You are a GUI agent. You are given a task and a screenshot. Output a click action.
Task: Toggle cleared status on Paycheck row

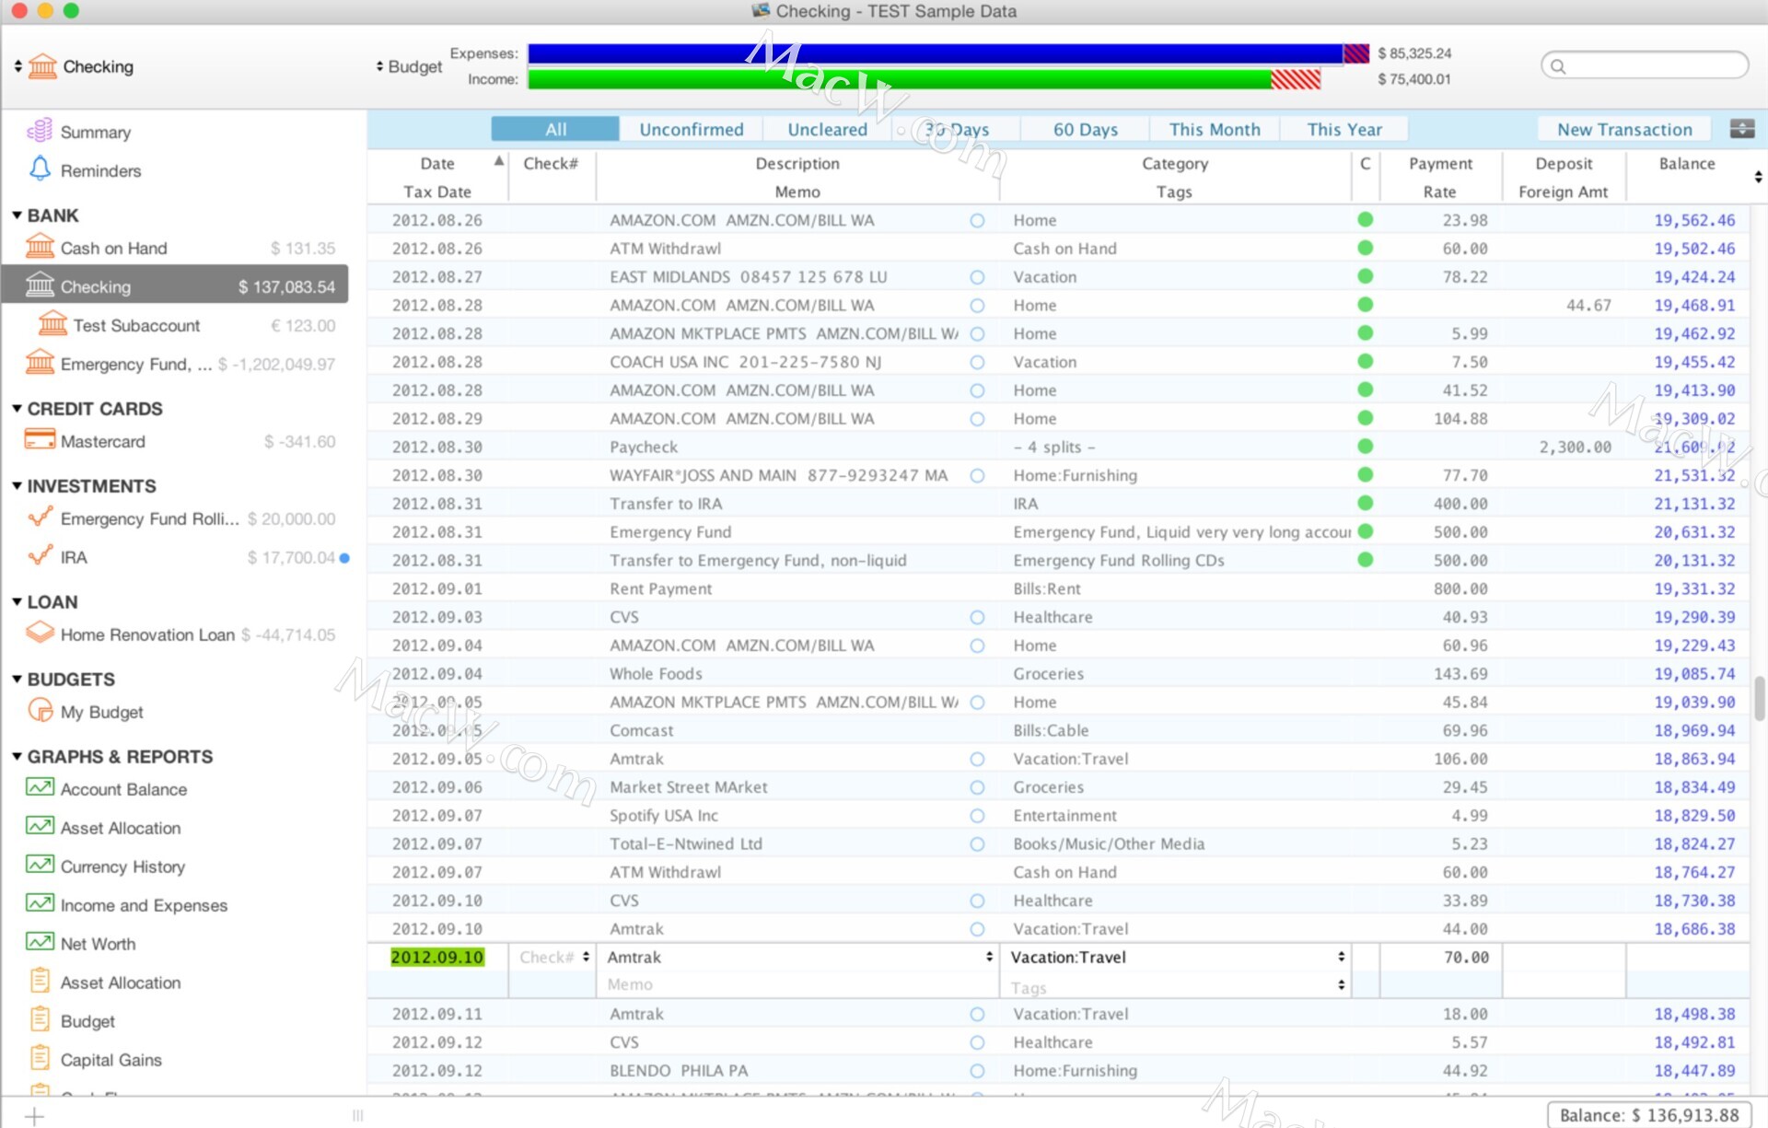(1365, 447)
